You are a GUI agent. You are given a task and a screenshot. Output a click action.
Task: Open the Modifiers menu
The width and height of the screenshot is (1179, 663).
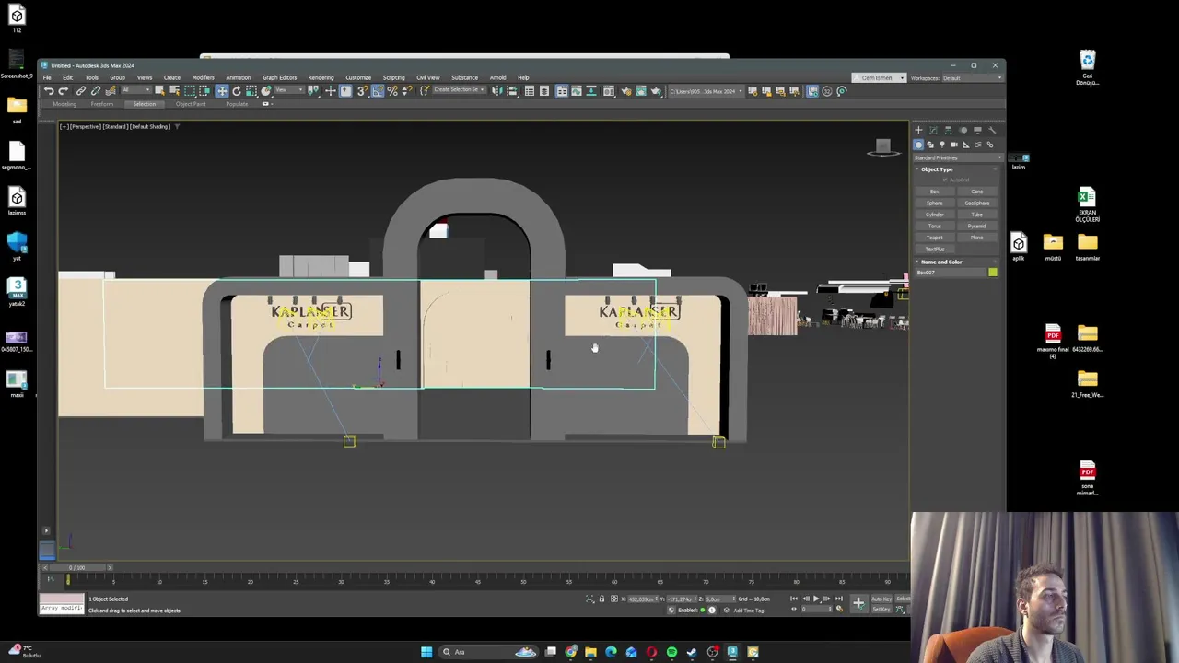[203, 77]
